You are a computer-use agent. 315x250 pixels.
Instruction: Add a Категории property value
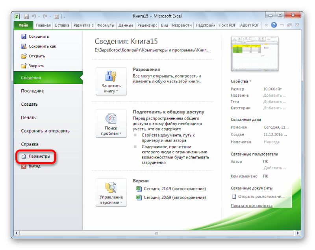274,108
